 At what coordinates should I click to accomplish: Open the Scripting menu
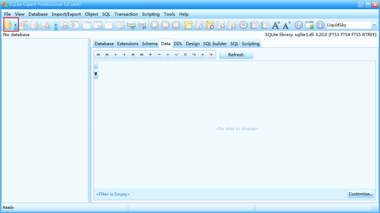pyautogui.click(x=151, y=14)
